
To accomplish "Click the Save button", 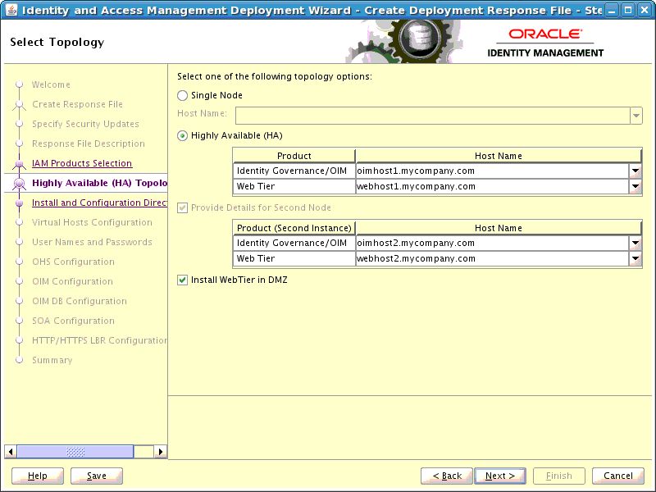I will tap(97, 476).
